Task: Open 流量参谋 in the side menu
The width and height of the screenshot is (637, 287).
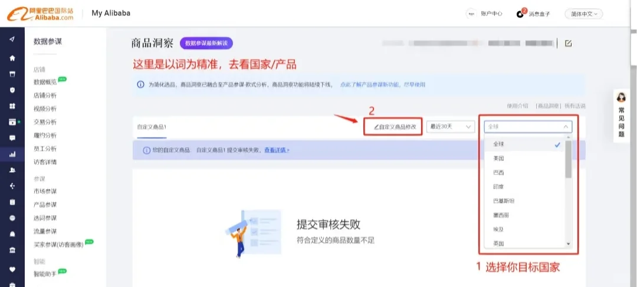Action: click(x=45, y=232)
